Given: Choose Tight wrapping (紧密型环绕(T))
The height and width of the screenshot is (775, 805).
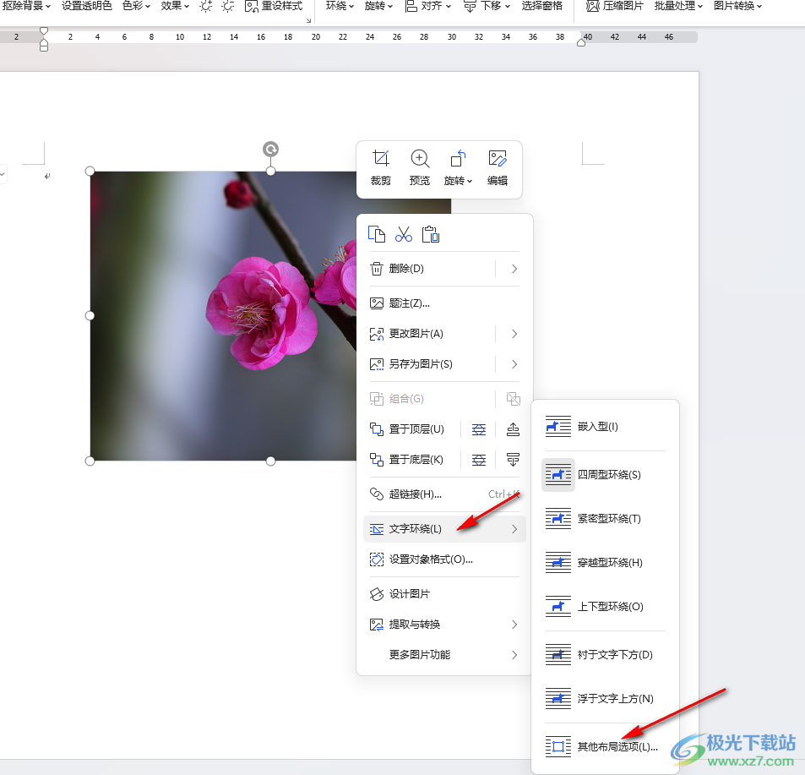Looking at the screenshot, I should click(605, 519).
